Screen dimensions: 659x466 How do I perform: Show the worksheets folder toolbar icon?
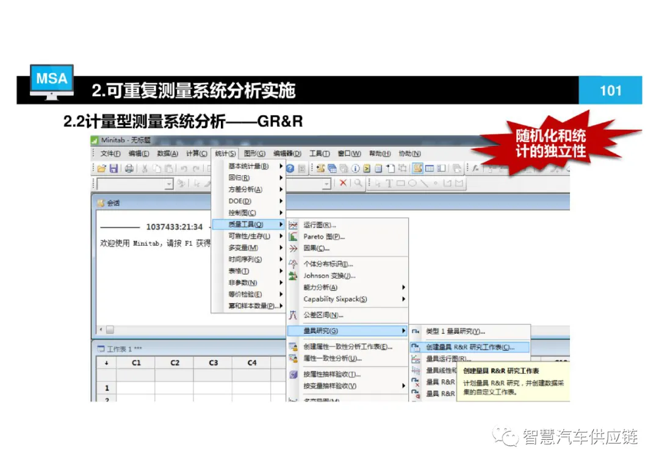click(332, 168)
